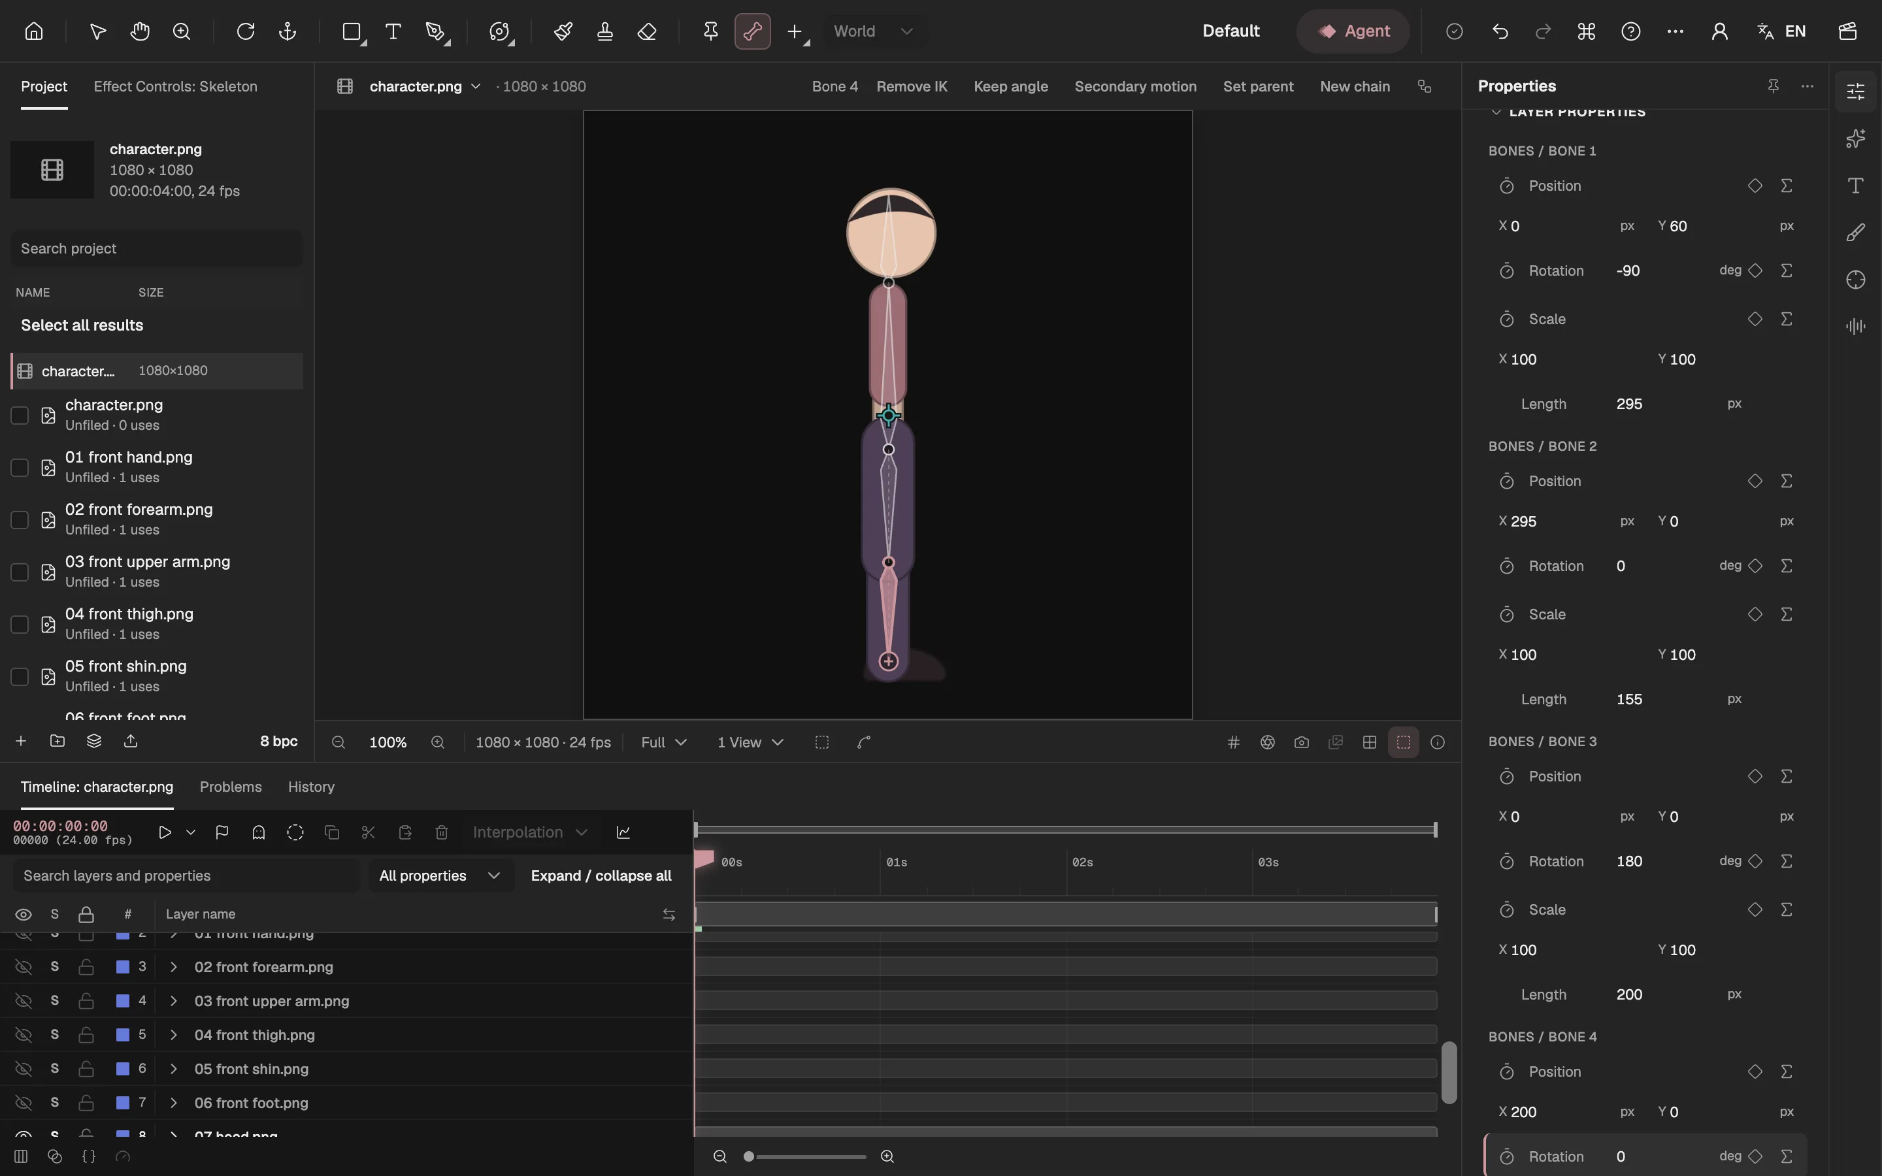Select the Pen tool
This screenshot has height=1176, width=1882.
(435, 31)
